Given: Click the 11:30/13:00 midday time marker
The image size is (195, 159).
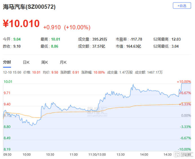Looking at the screenshot, I should pos(97,155).
